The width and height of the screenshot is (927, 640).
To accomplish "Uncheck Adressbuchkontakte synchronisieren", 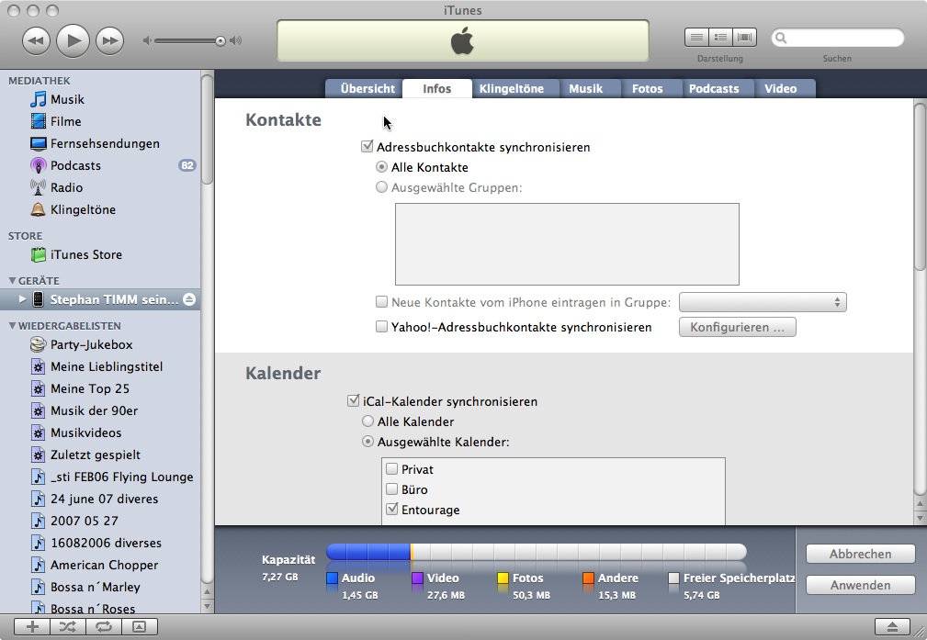I will tap(367, 147).
